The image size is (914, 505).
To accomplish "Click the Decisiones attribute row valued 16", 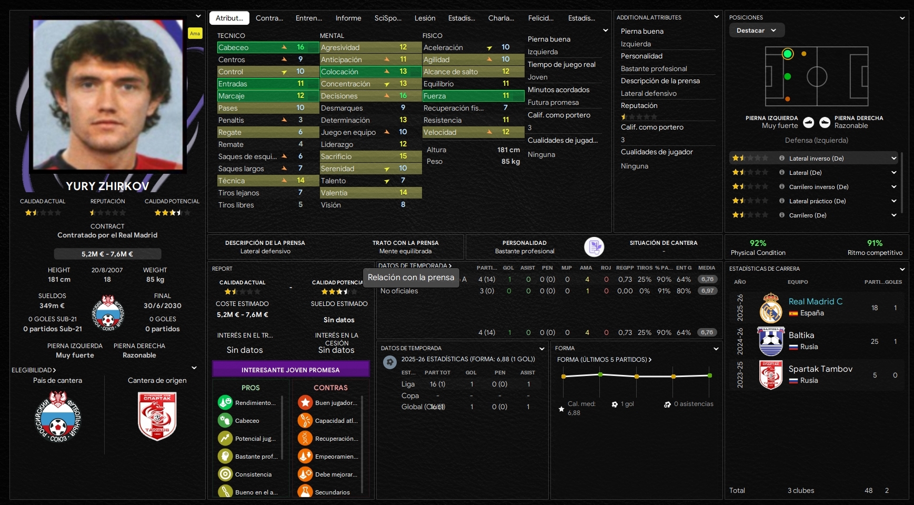I will tap(370, 96).
